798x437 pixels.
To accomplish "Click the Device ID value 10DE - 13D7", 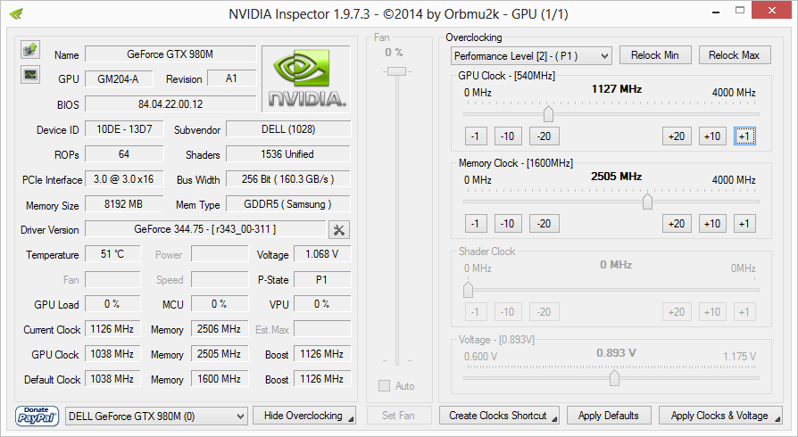I will click(x=124, y=129).
